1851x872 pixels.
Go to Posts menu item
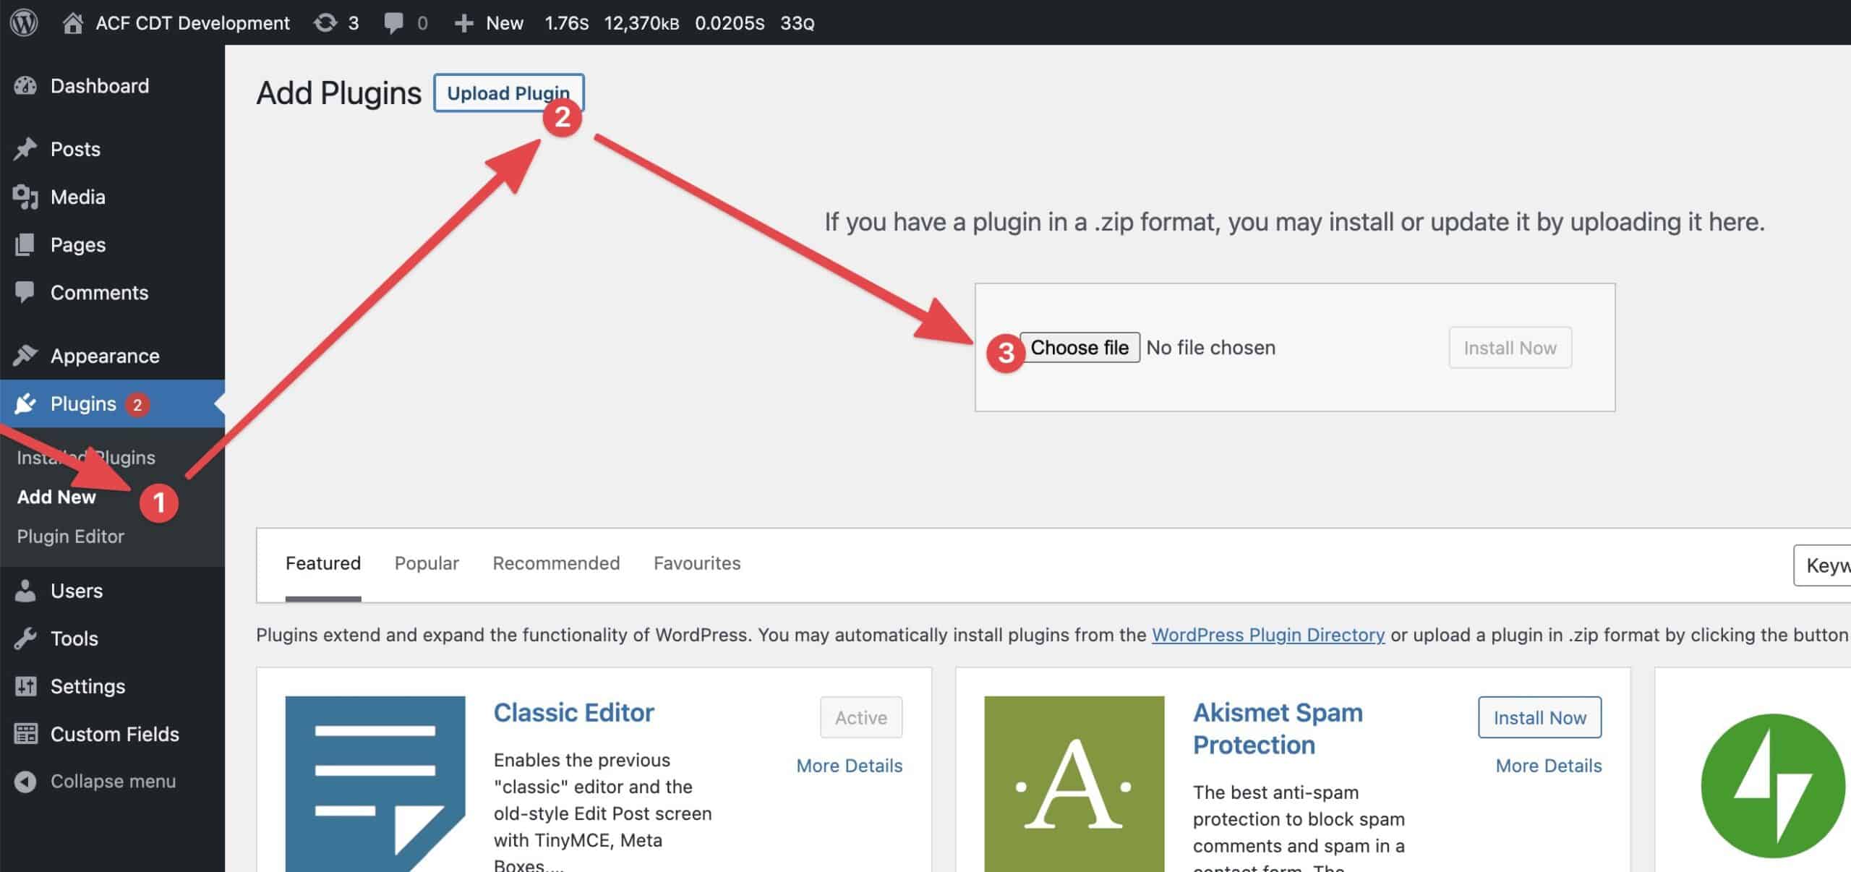(x=75, y=149)
